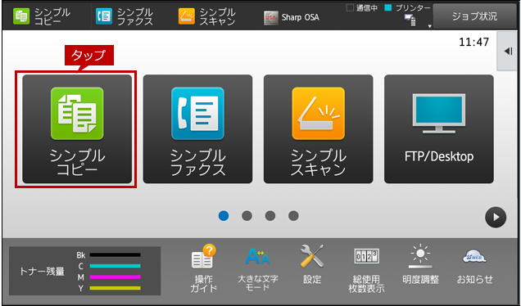Select シンプルスキャン in the top bar

(x=207, y=16)
